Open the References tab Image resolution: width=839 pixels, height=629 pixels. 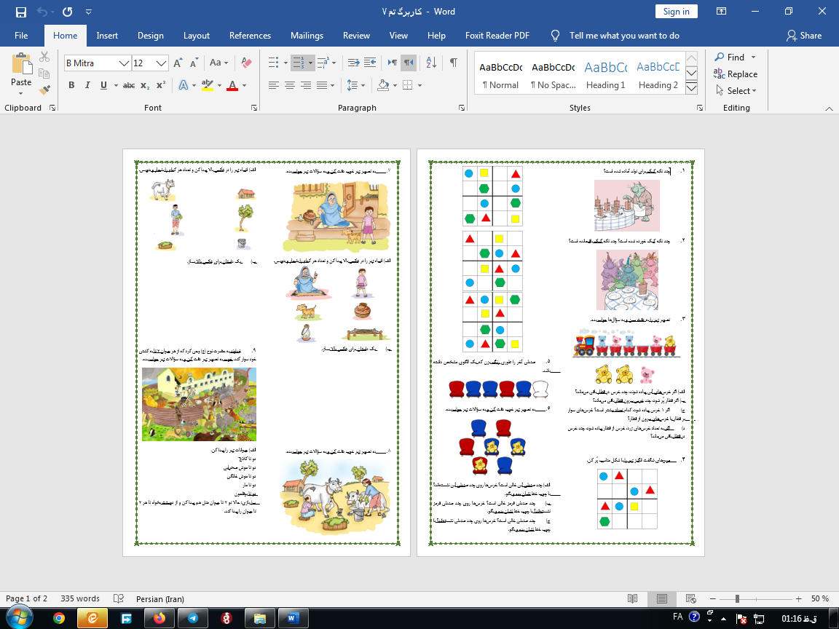[x=250, y=36]
